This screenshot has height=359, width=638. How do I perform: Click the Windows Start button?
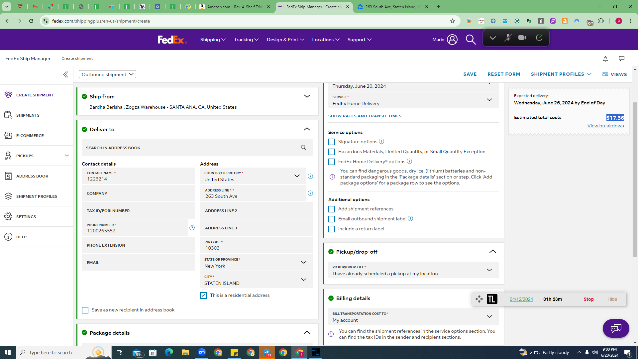8,352
